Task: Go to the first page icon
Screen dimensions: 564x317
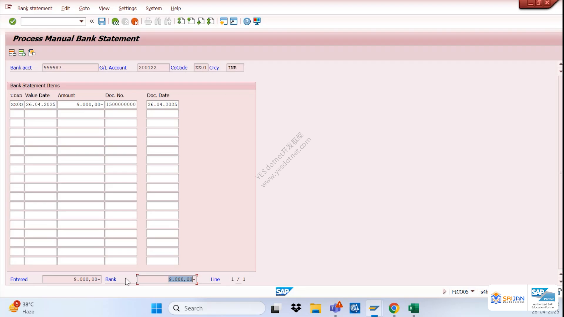Action: click(181, 21)
